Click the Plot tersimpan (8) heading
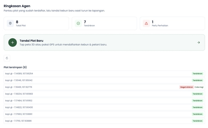The image size is (208, 128). pos(15,67)
